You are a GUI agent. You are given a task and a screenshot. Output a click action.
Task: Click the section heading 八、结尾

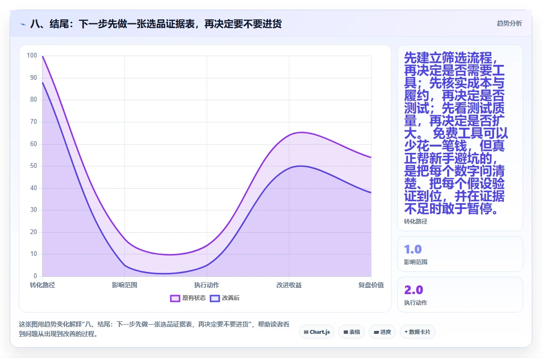point(156,24)
